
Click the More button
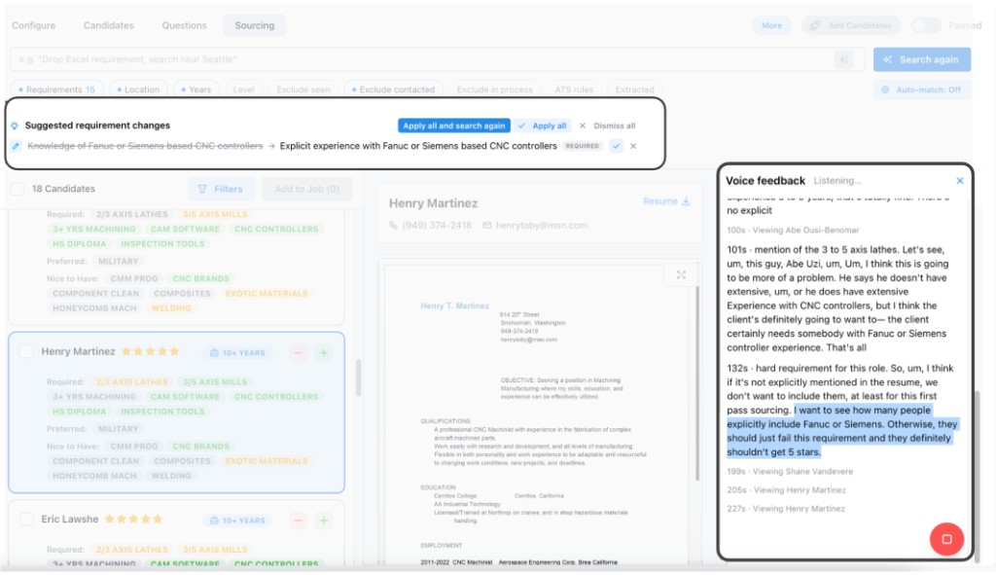pos(771,25)
